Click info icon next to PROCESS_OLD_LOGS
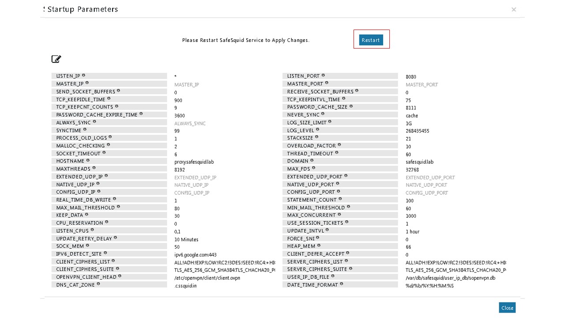565x318 pixels. coord(110,137)
